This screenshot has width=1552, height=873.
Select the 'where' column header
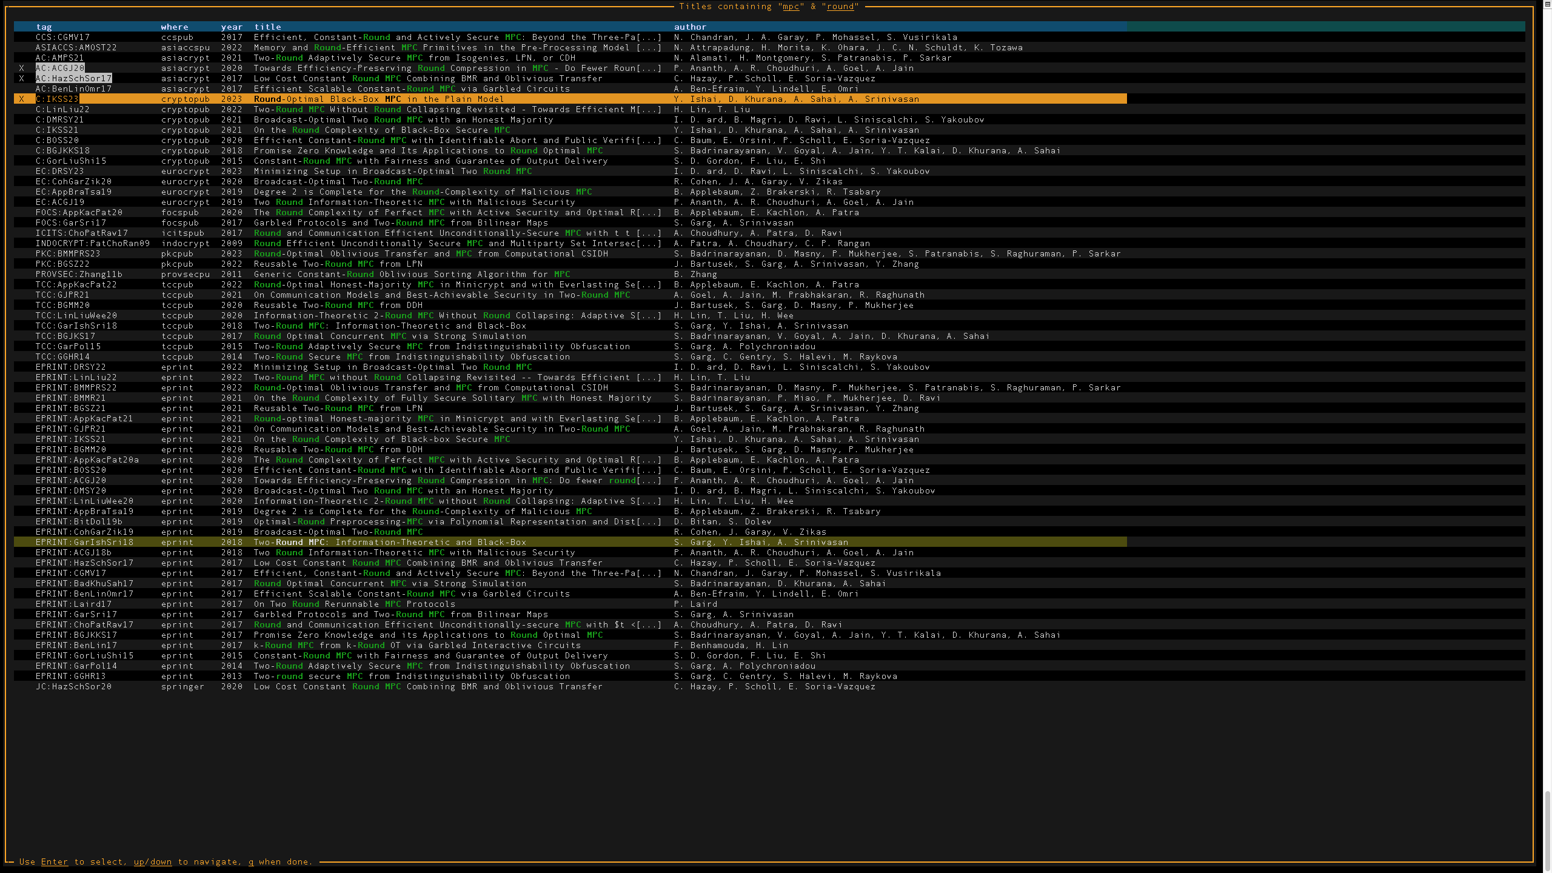(x=175, y=27)
